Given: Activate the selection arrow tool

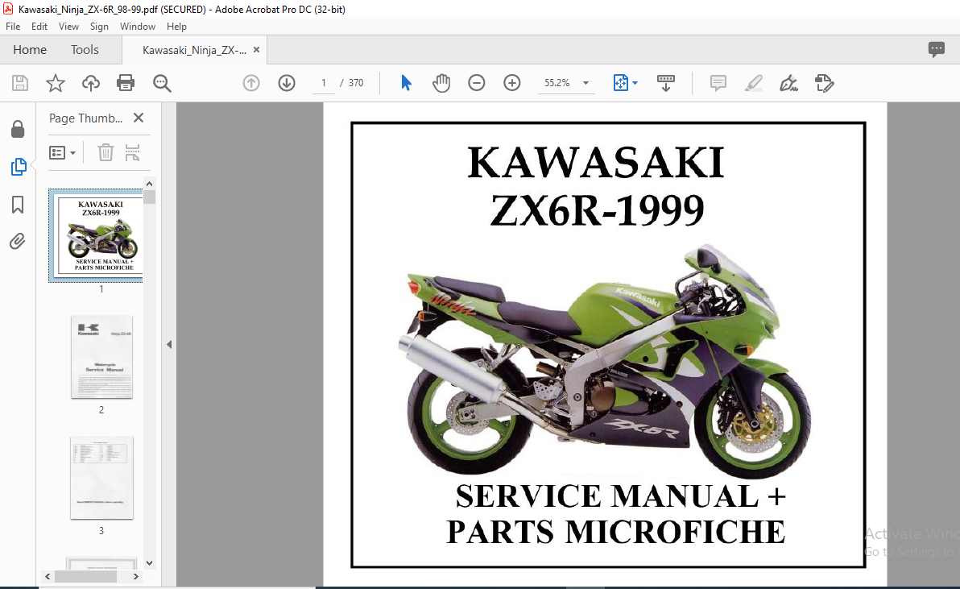Looking at the screenshot, I should 406,83.
